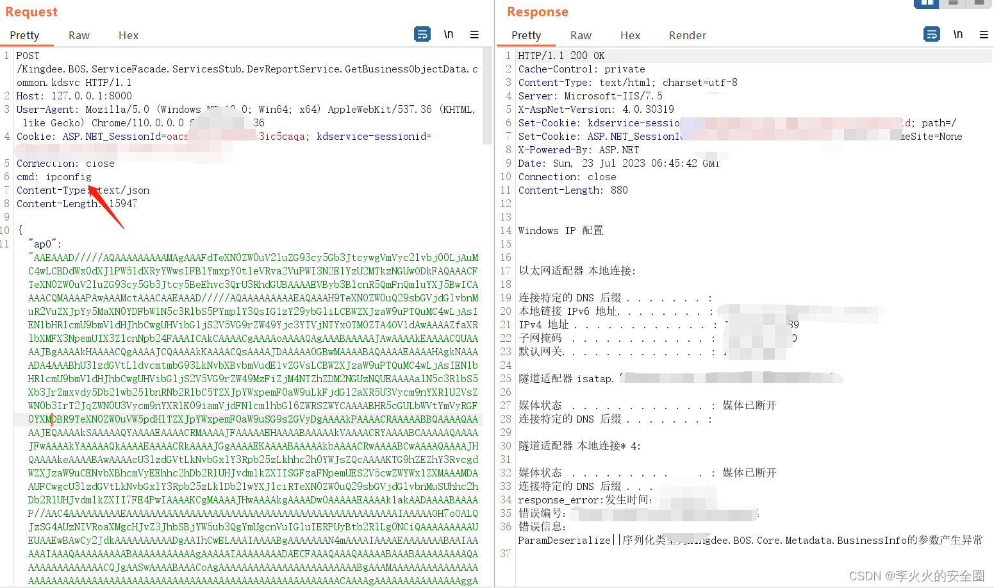Click the Content-Type text/html response header

click(628, 83)
